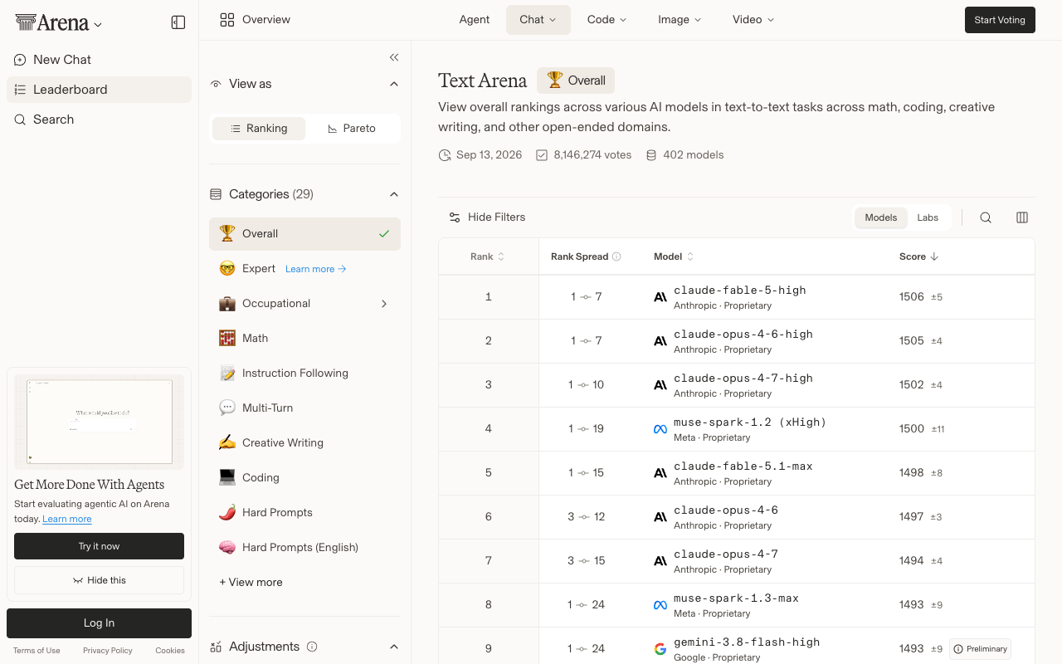Image resolution: width=1062 pixels, height=664 pixels.
Task: Click the Start Voting button
Action: tap(1000, 20)
